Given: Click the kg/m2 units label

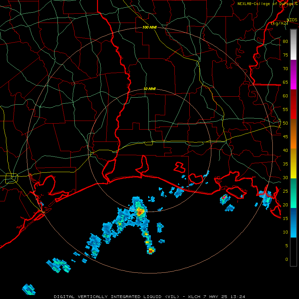Looking at the screenshot, I should (279, 23).
